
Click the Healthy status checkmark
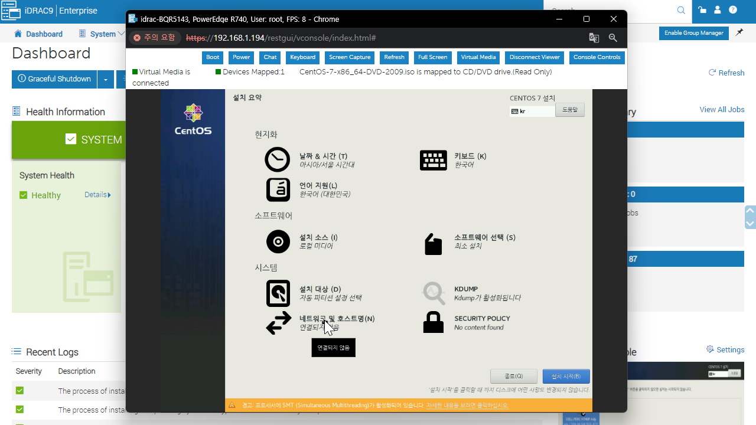click(24, 195)
